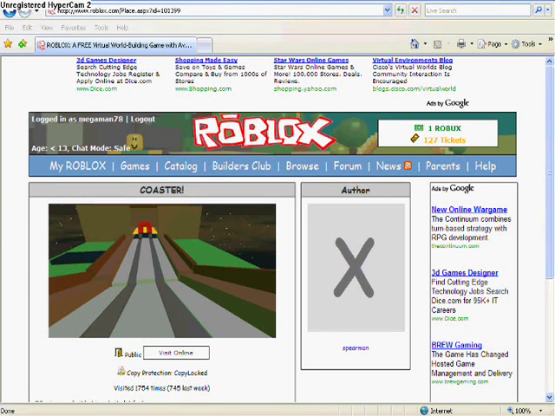The image size is (555, 416).
Task: Open the Favorites menu
Action: point(74,28)
